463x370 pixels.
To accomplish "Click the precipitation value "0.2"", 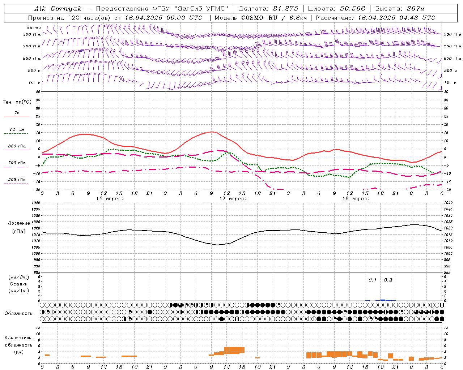I will coord(388,280).
